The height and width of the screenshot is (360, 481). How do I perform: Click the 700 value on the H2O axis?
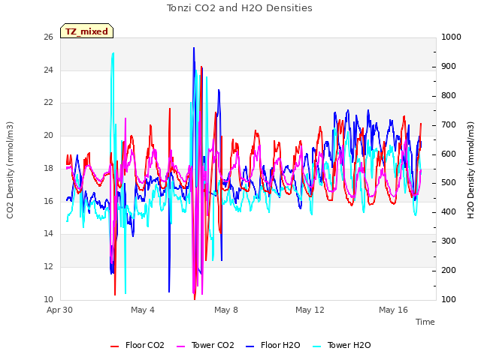[449, 125]
